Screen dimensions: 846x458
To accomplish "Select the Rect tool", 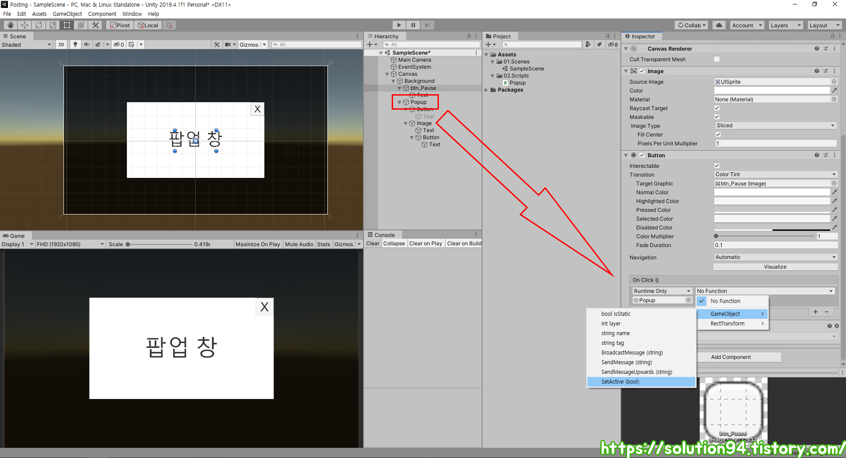I will [67, 25].
